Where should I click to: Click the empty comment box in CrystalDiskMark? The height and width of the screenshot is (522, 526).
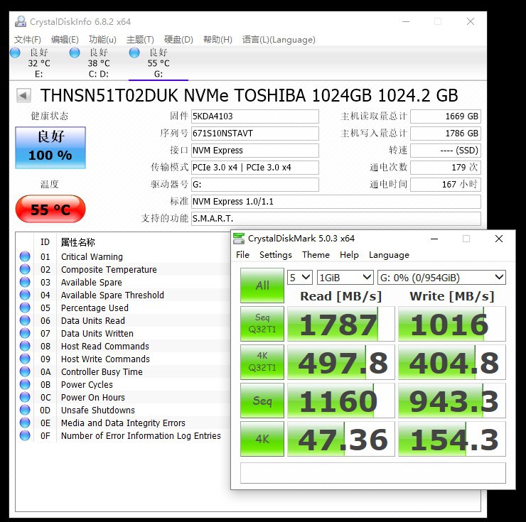[x=373, y=473]
